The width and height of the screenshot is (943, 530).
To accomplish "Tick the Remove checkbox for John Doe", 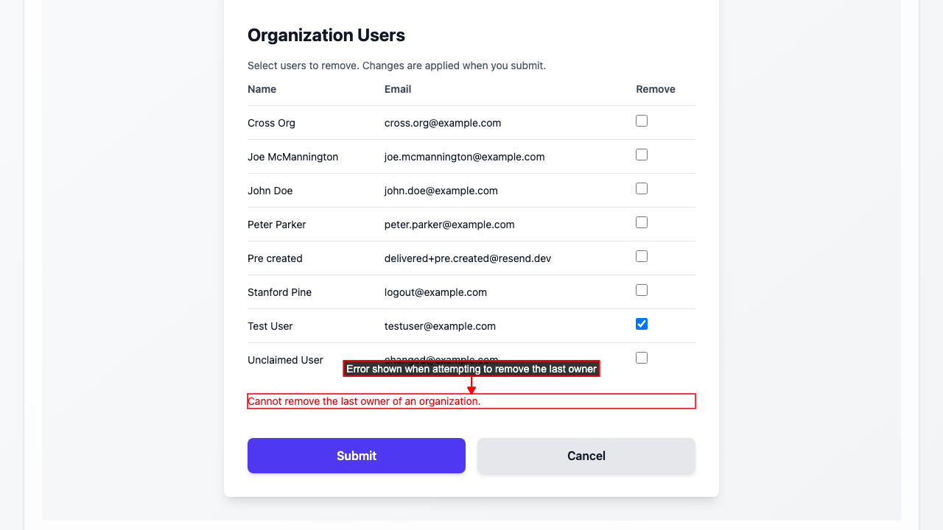I will coord(642,188).
